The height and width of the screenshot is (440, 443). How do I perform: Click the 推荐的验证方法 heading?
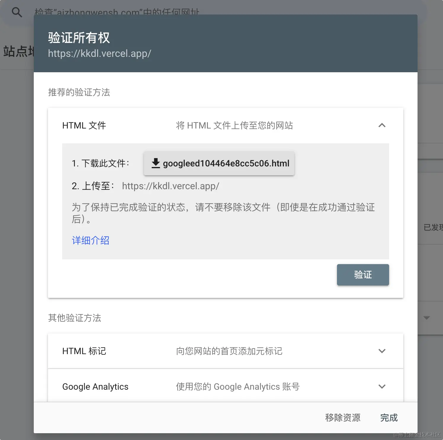pos(79,92)
